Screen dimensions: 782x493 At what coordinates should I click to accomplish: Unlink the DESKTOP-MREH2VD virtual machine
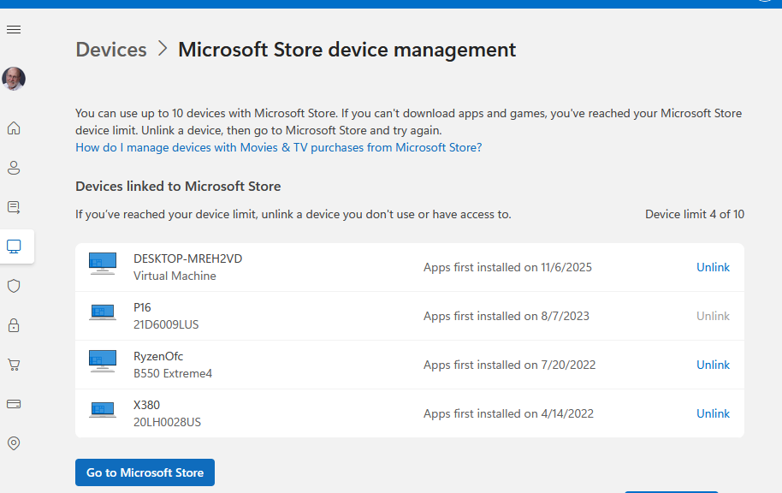point(713,267)
